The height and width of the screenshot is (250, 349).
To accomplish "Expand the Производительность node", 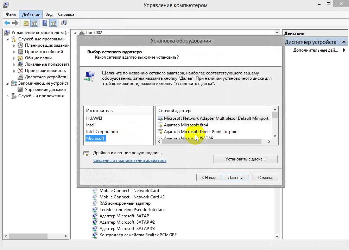I will [14, 71].
